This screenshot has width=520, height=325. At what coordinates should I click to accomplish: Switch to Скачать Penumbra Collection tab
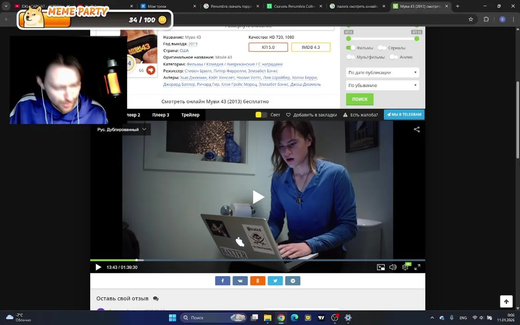pos(294,6)
